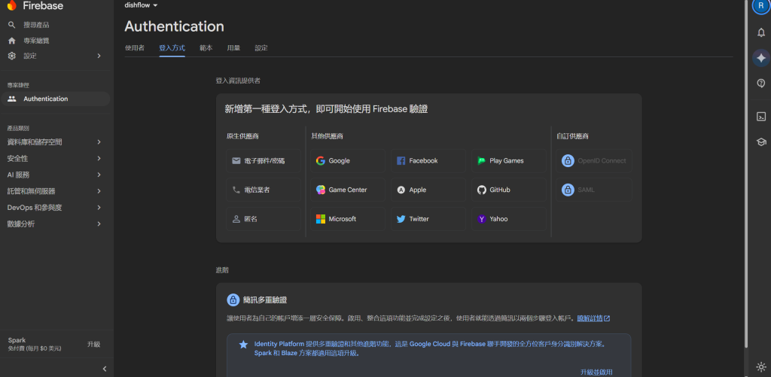Click the Yahoo logo icon

point(481,219)
